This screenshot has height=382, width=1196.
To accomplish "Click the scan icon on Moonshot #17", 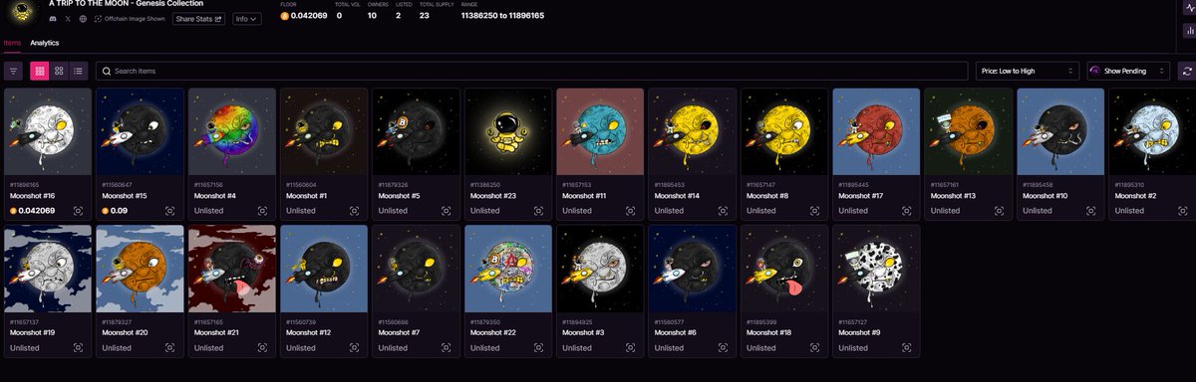I will [906, 211].
